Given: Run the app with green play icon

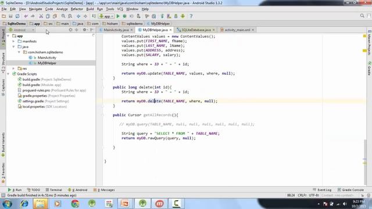Looking at the screenshot, I should point(118,16).
